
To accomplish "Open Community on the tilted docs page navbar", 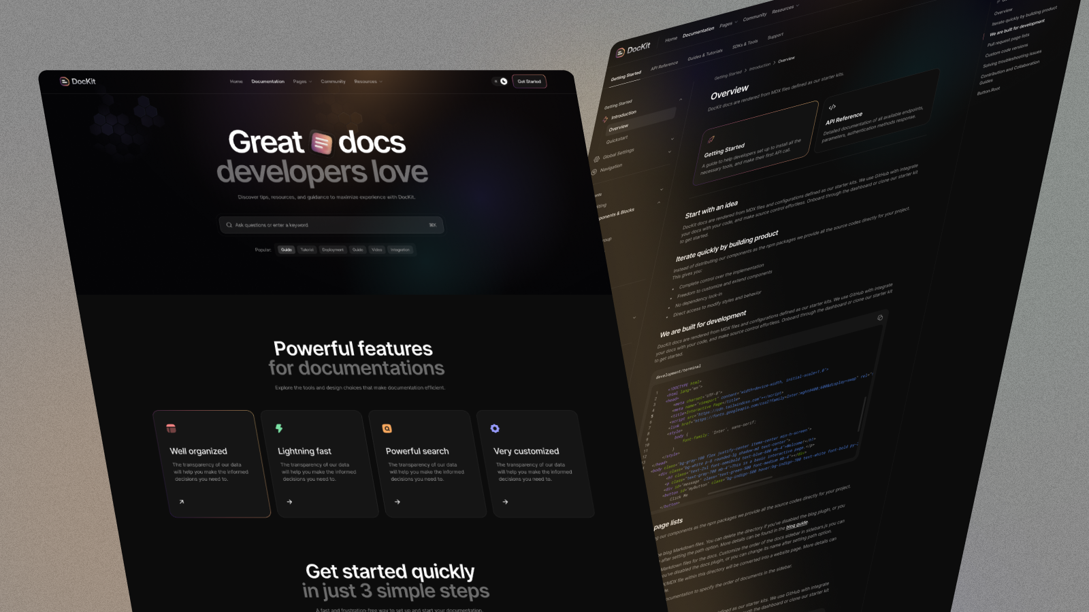I will 755,16.
